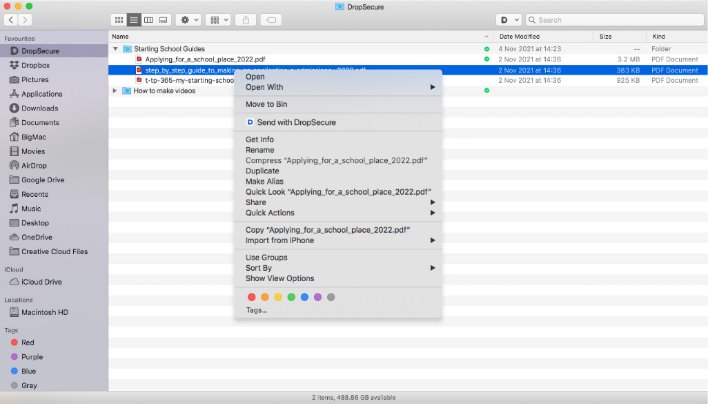Open Downloads in the sidebar
The width and height of the screenshot is (708, 404).
(x=54, y=108)
